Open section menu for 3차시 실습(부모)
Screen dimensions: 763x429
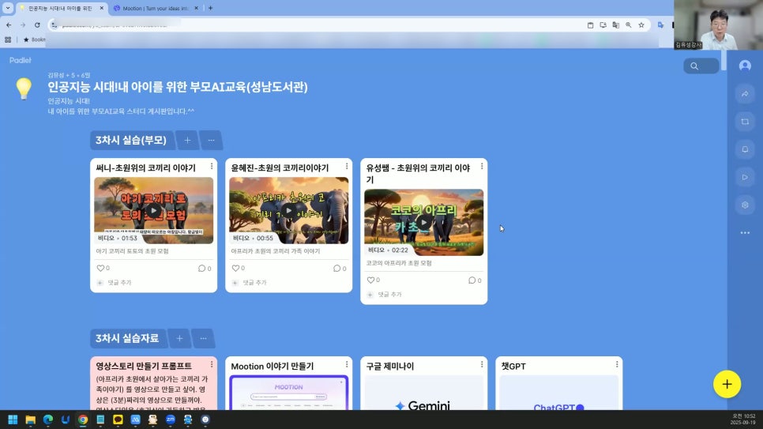point(211,141)
